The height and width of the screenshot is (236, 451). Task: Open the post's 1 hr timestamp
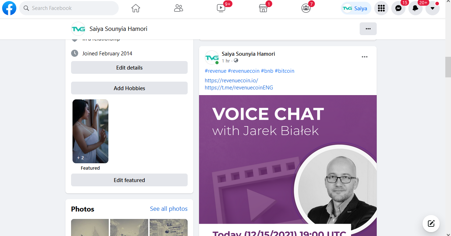click(226, 61)
